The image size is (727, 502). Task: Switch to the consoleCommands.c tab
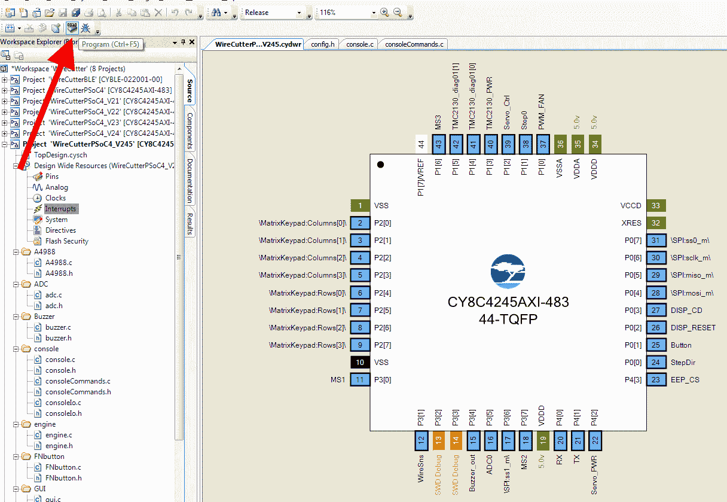pyautogui.click(x=414, y=44)
